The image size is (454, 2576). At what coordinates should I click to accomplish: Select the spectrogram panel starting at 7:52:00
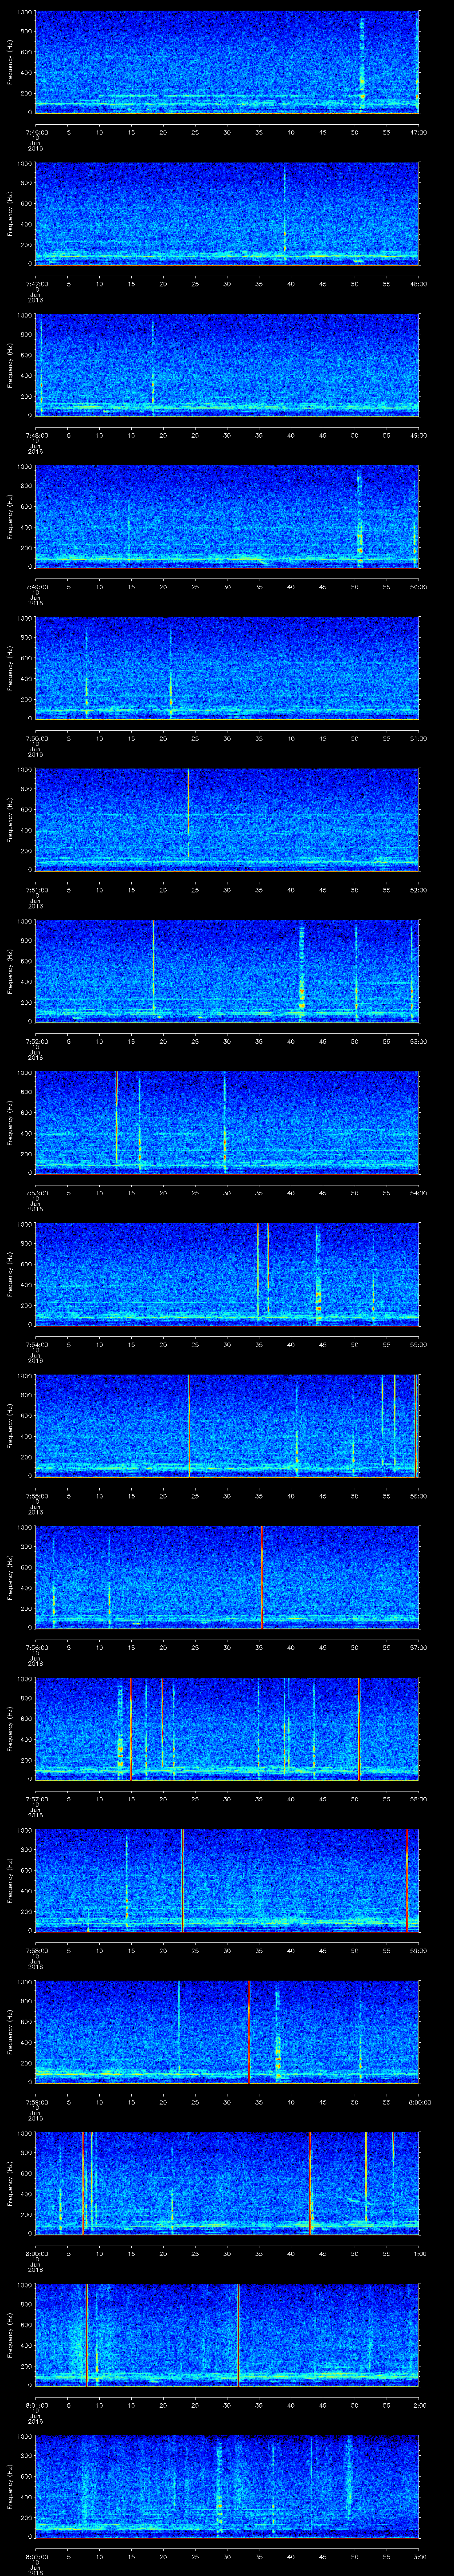(227, 971)
